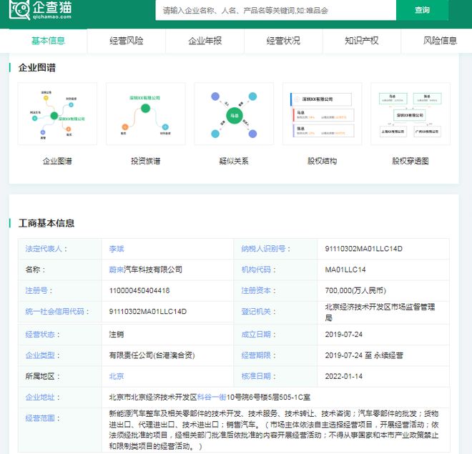This screenshot has height=454, width=472.
Task: Click the 科谷一街 address link
Action: pyautogui.click(x=212, y=397)
